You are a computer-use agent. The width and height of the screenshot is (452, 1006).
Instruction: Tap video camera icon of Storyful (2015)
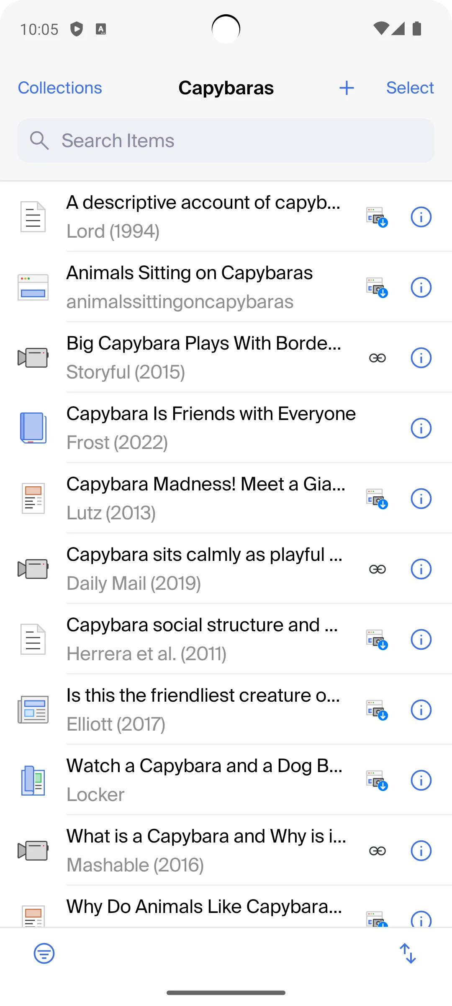33,358
